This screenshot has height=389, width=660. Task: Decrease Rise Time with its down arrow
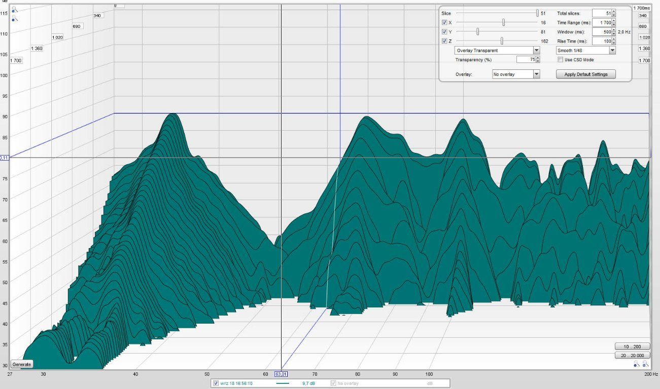[614, 43]
